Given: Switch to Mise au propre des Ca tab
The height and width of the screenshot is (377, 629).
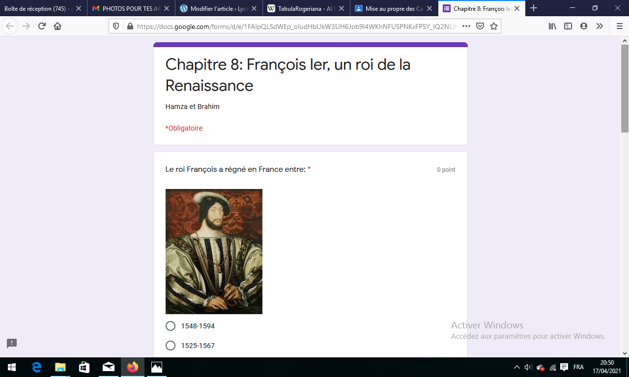Looking at the screenshot, I should (394, 8).
